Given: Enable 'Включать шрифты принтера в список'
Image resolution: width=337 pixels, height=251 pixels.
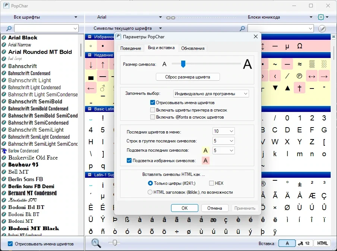Looking at the screenshot, I should pos(152,110).
